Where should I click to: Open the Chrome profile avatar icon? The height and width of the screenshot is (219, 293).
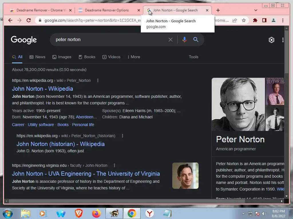(273, 20)
